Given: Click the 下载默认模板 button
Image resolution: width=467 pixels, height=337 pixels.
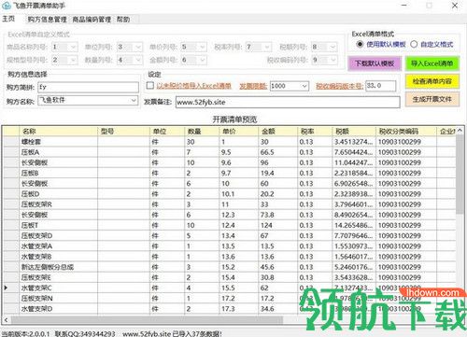Looking at the screenshot, I should click(x=375, y=63).
